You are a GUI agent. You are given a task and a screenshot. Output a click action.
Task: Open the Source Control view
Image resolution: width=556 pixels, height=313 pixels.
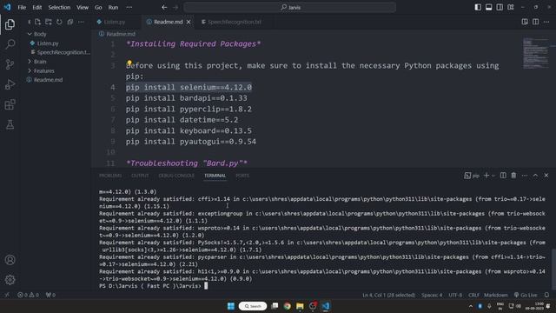(10, 64)
